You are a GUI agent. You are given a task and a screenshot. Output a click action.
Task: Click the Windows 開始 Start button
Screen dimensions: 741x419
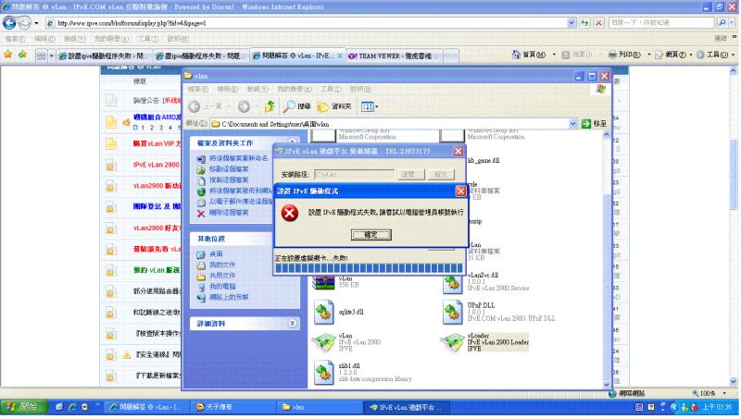pos(24,407)
